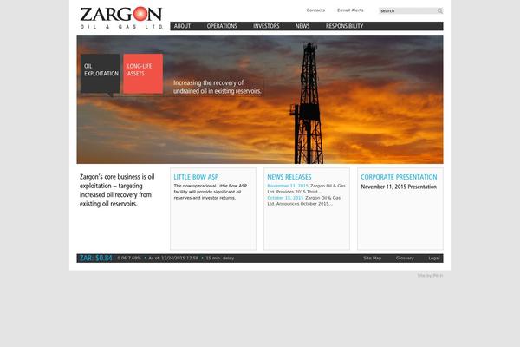The height and width of the screenshot is (347, 520).
Task: Select the Oil Exploitation banner tile
Action: tap(101, 74)
